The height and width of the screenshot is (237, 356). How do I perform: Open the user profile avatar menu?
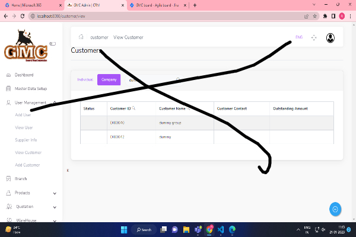tap(330, 37)
